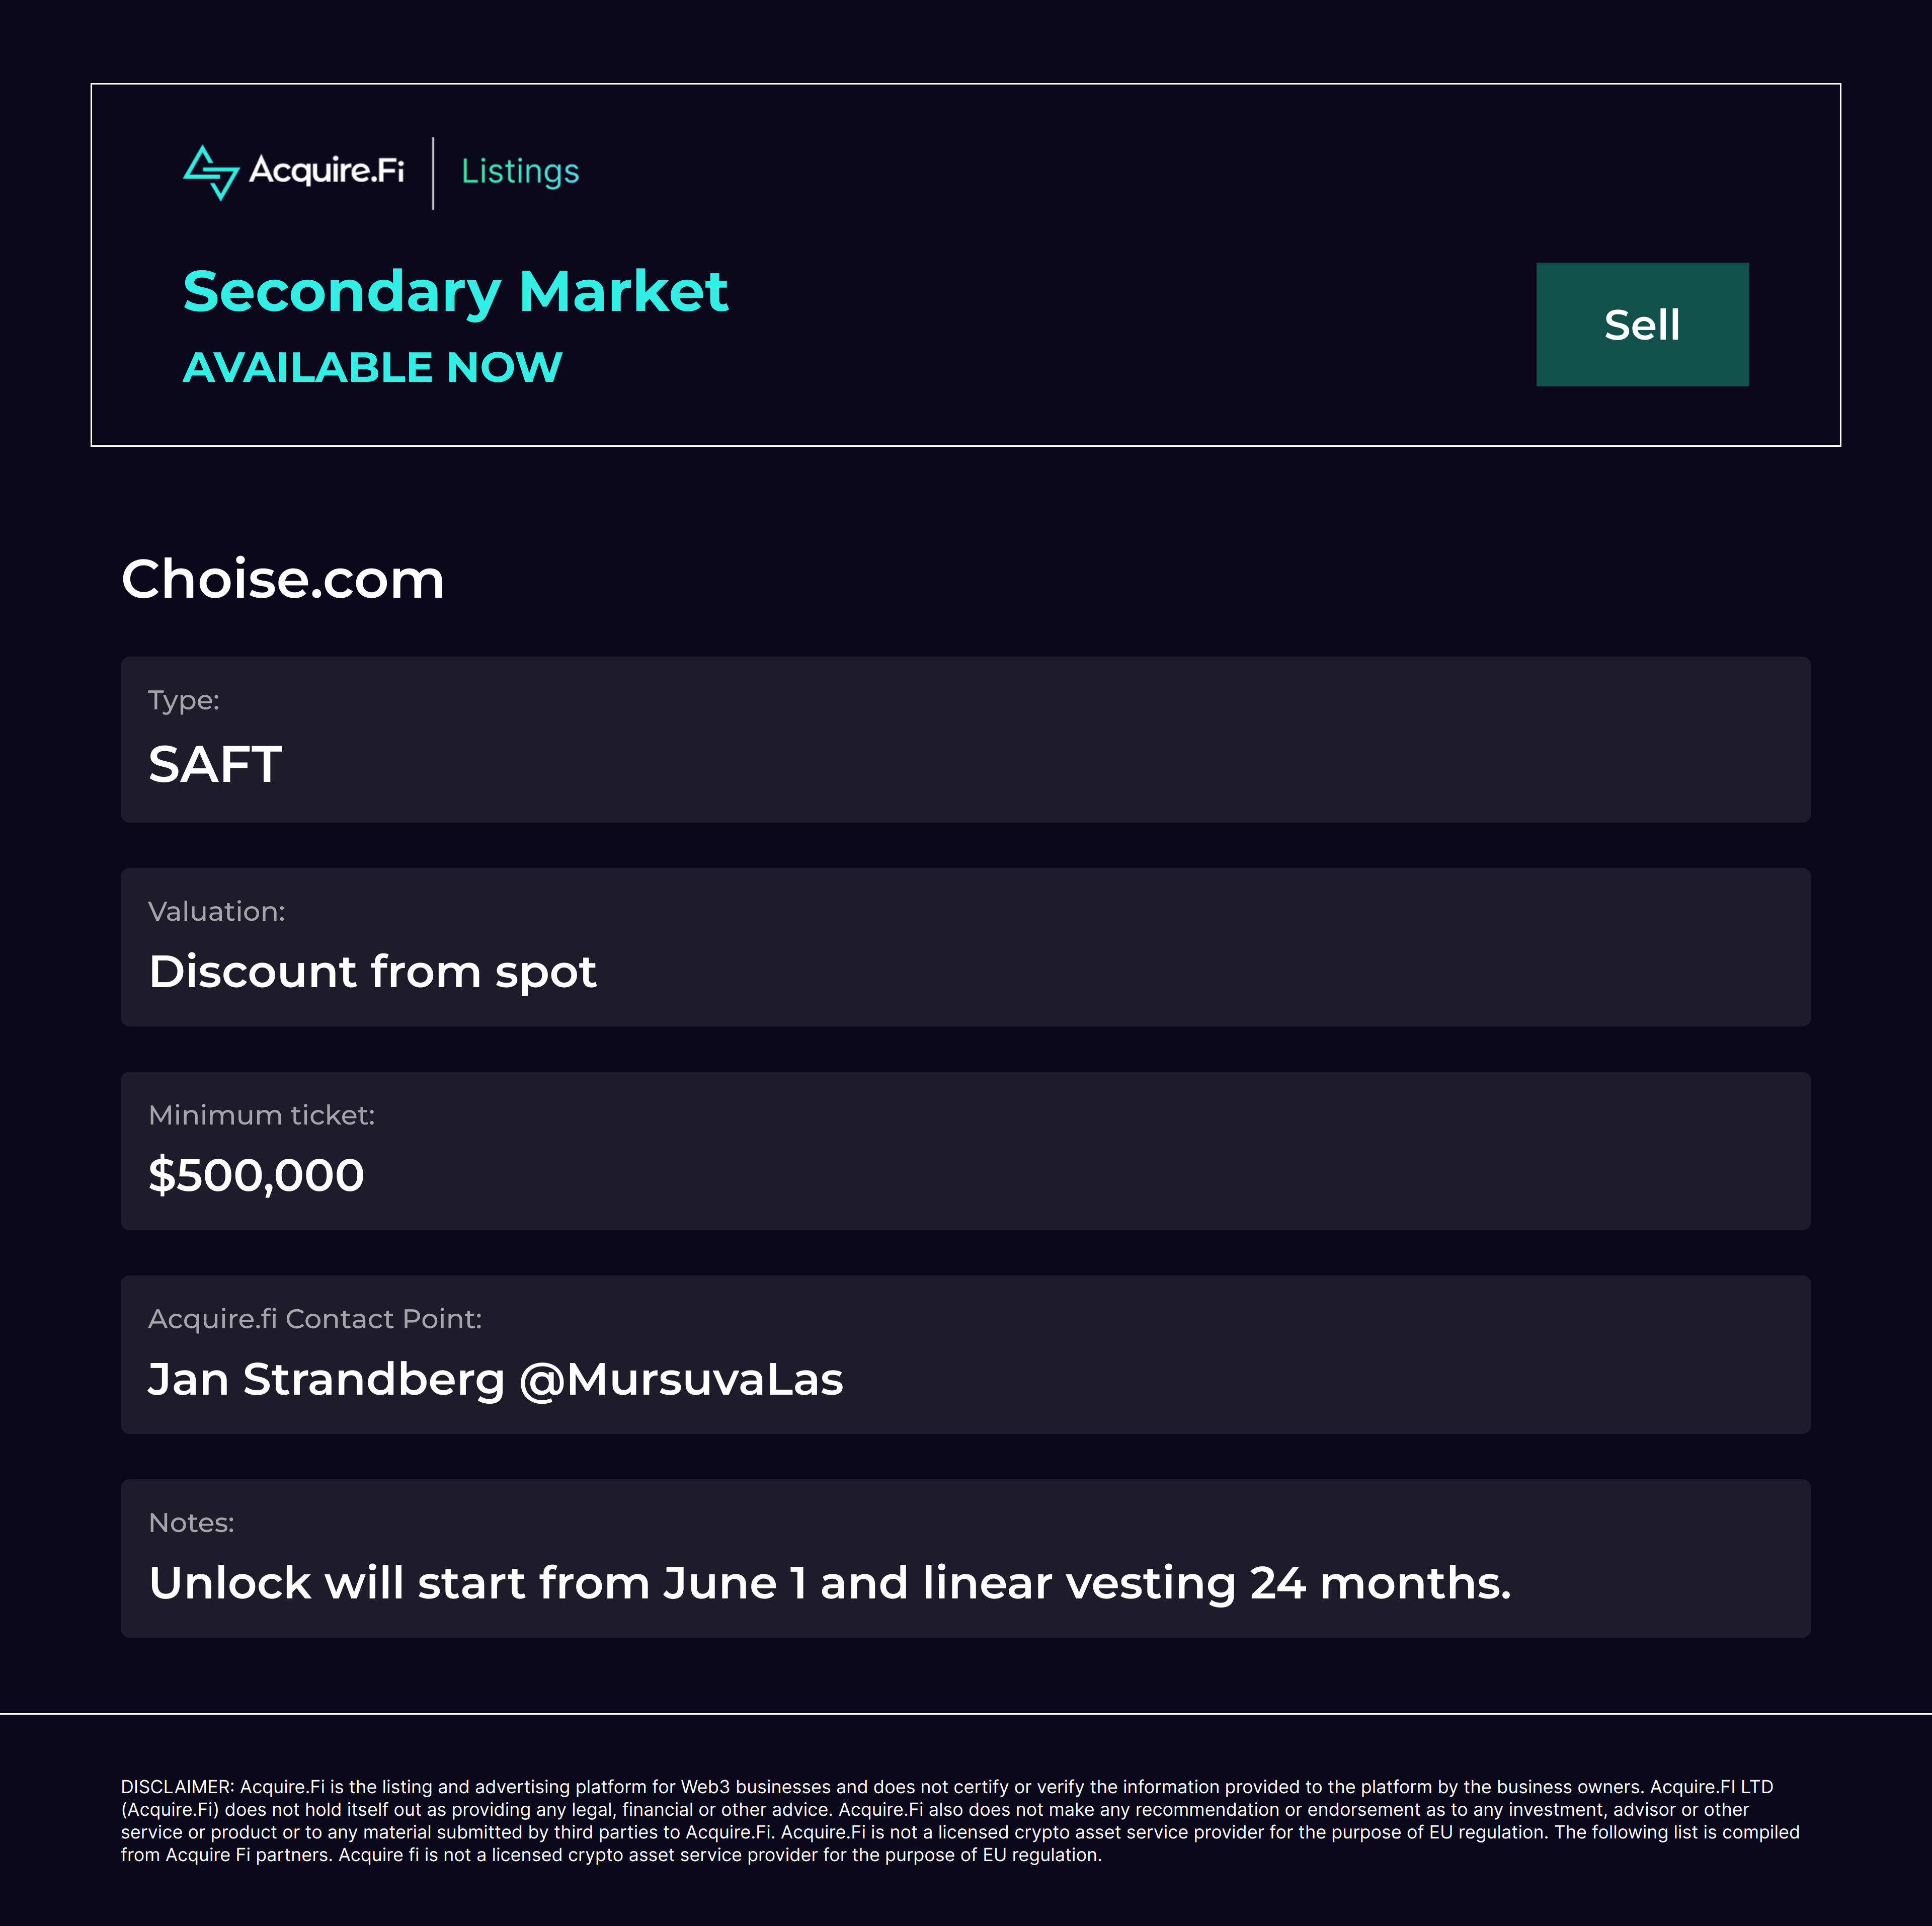Click the Type field label
1932x1926 pixels.
tap(184, 700)
